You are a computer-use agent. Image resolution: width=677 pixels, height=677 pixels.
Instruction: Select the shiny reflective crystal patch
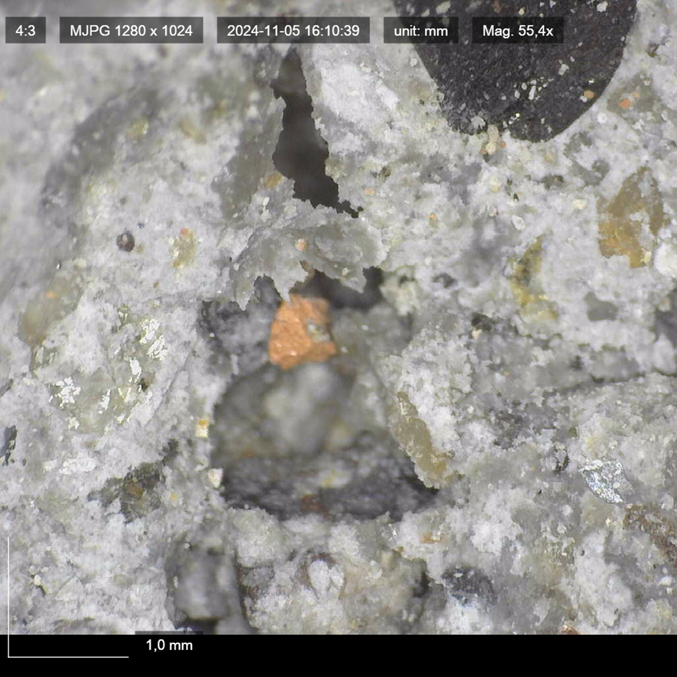pyautogui.click(x=149, y=337)
